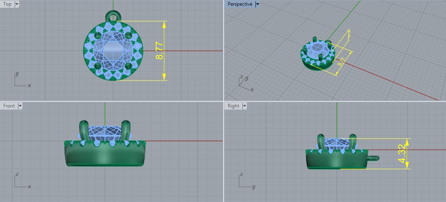Select the pendant base in Front view

coord(105,153)
